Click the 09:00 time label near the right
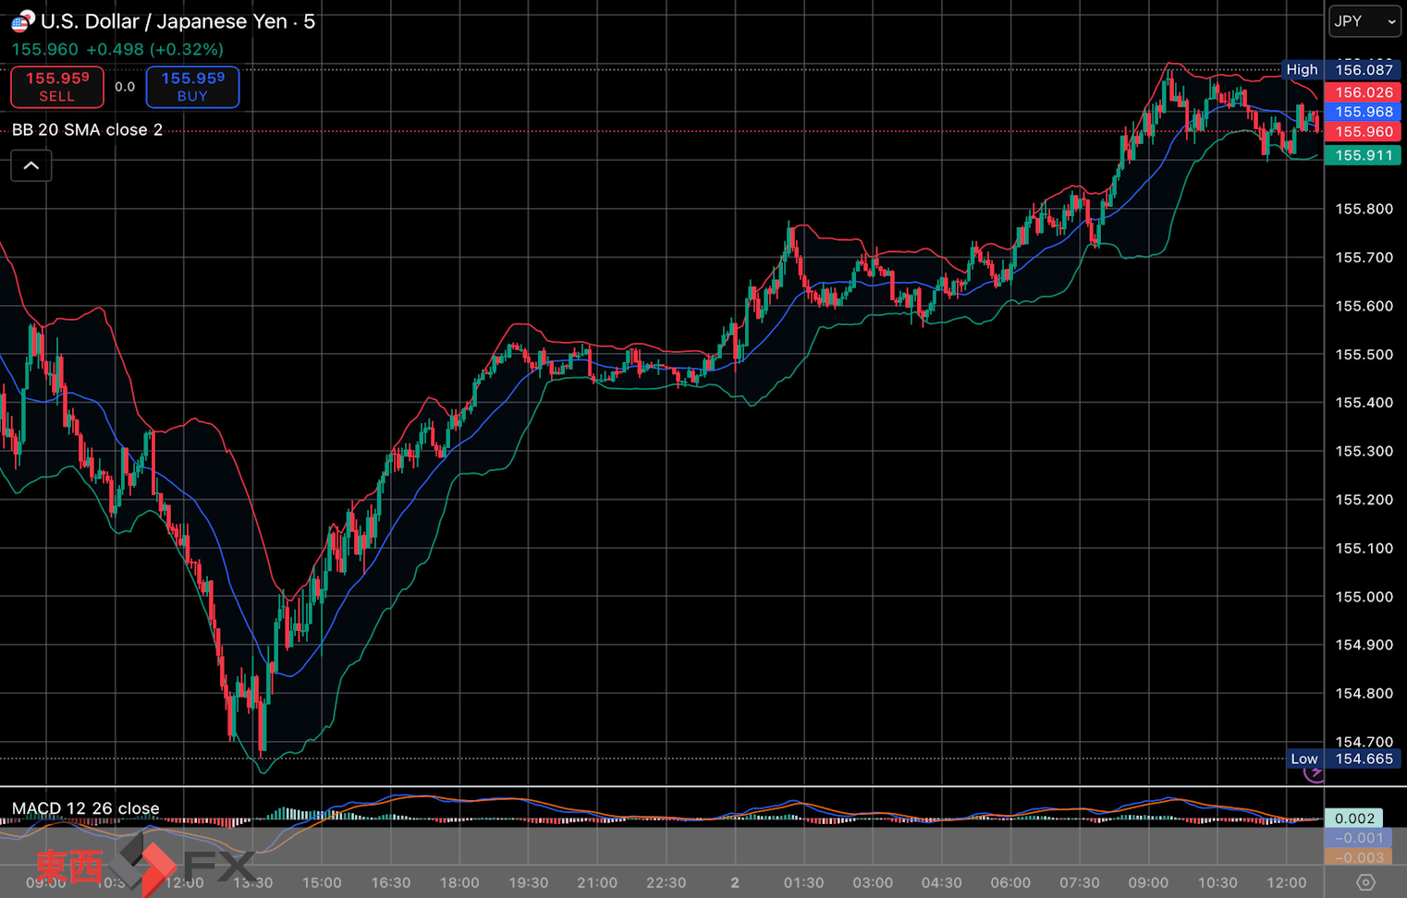Image resolution: width=1407 pixels, height=898 pixels. (1148, 882)
